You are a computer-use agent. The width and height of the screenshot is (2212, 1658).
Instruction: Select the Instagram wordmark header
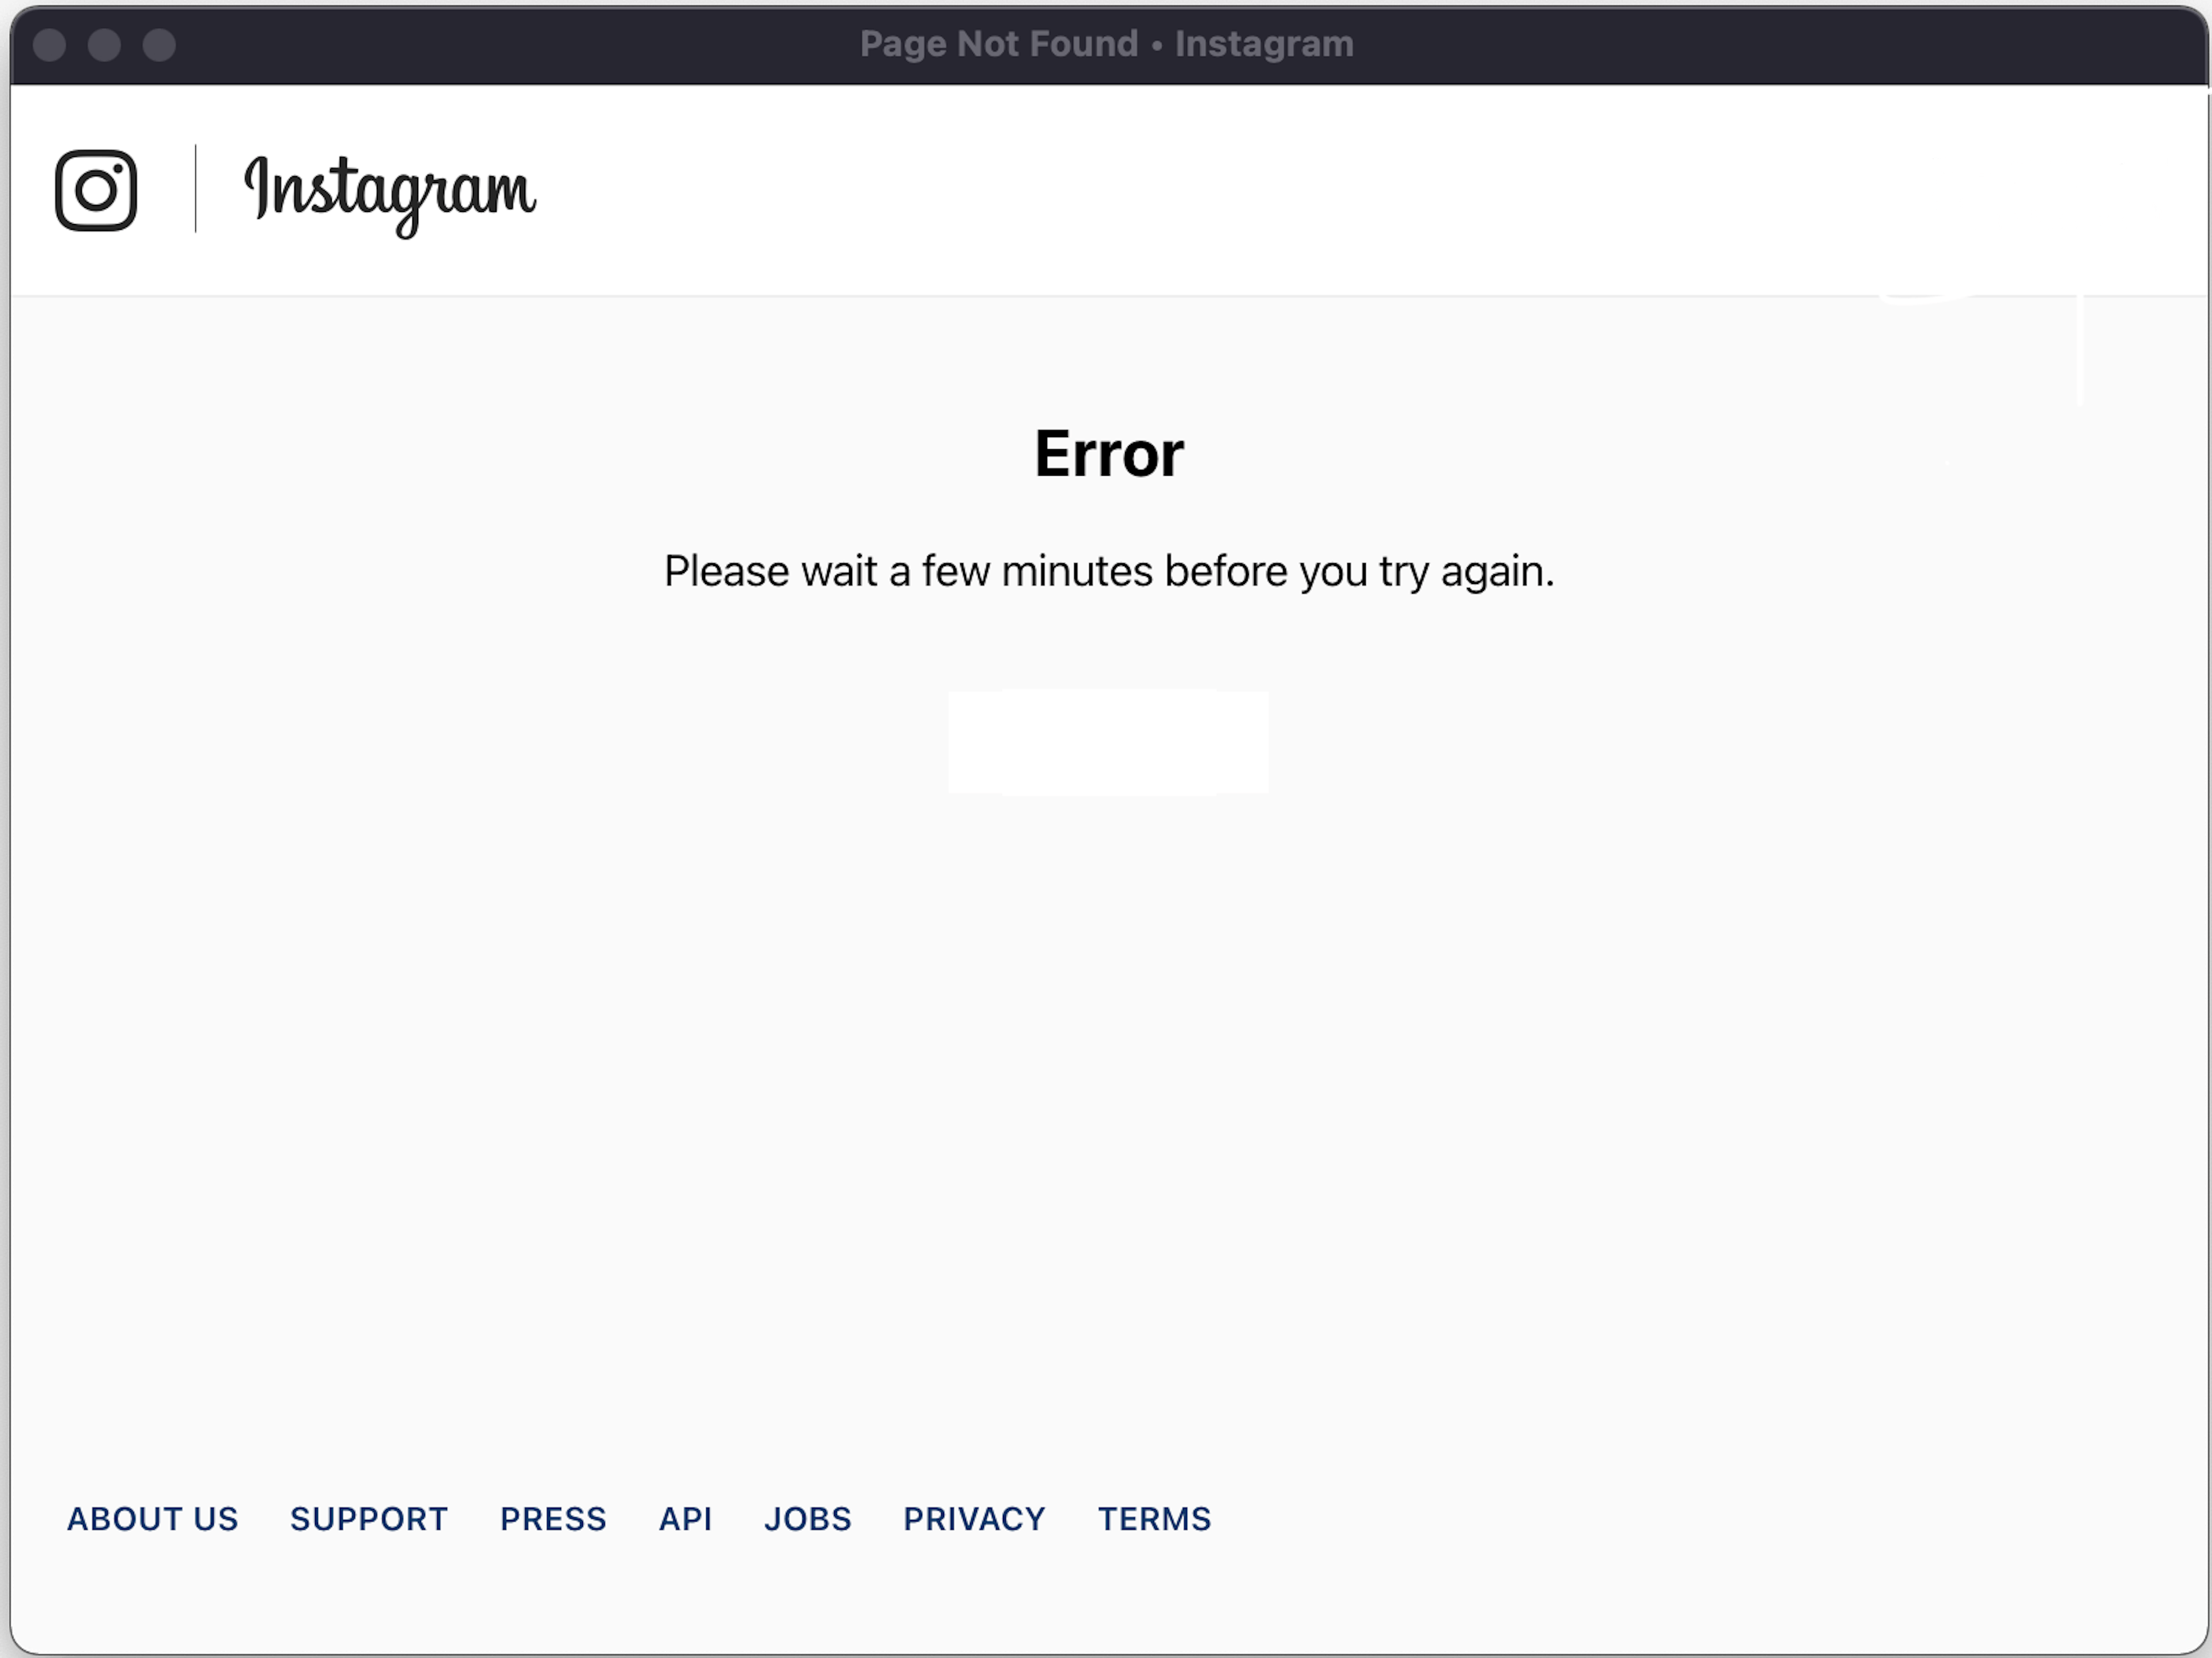click(387, 188)
